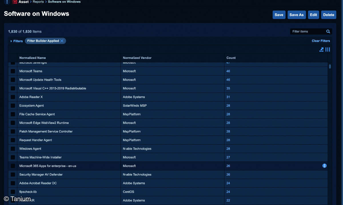Click the export table icon

click(322, 50)
